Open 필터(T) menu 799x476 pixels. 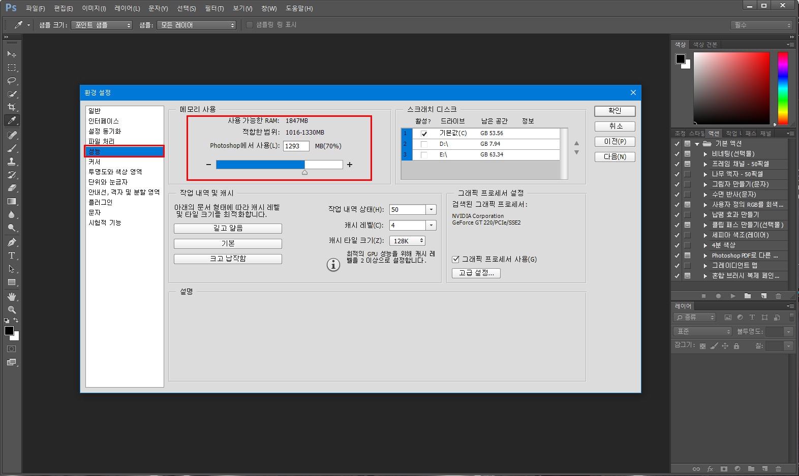coord(214,8)
